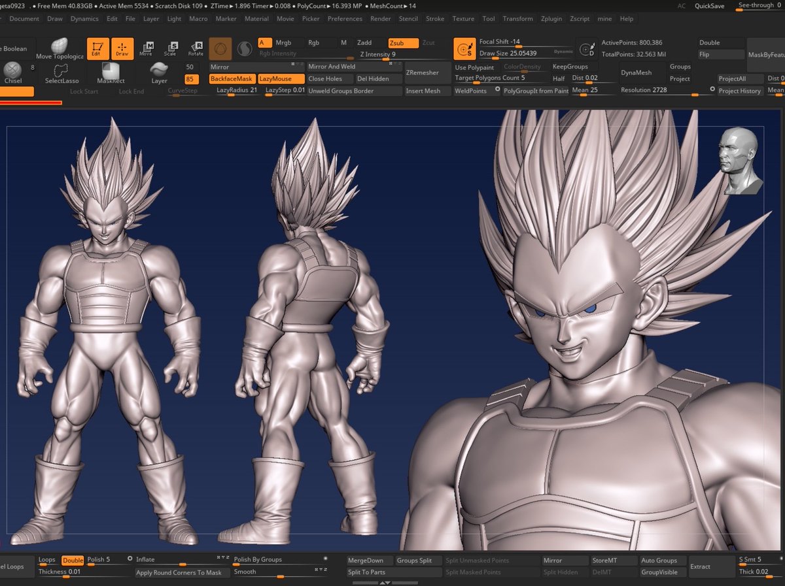Select the Move gizmo icon
This screenshot has height=586, width=785.
point(146,48)
